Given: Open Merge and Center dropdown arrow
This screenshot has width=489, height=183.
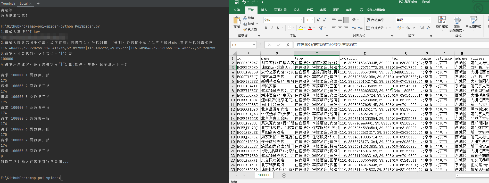Looking at the screenshot, I should 390,28.
